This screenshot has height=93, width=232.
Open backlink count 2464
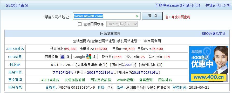point(118,57)
